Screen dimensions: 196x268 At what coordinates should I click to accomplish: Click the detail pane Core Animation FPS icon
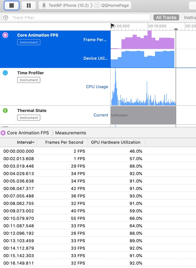coord(3,133)
